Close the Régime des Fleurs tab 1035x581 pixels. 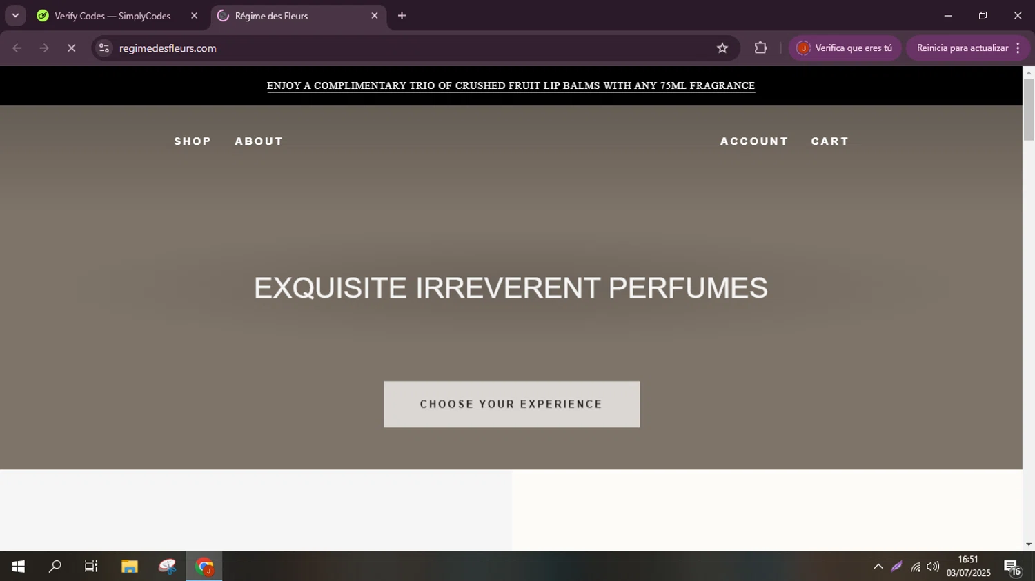tap(375, 16)
